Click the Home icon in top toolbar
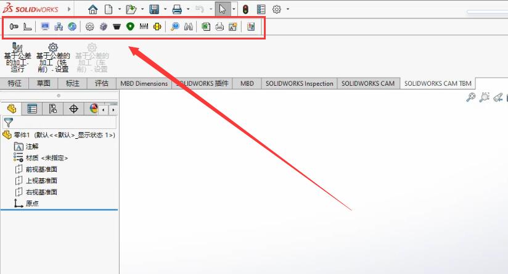The image size is (508, 274). click(93, 9)
